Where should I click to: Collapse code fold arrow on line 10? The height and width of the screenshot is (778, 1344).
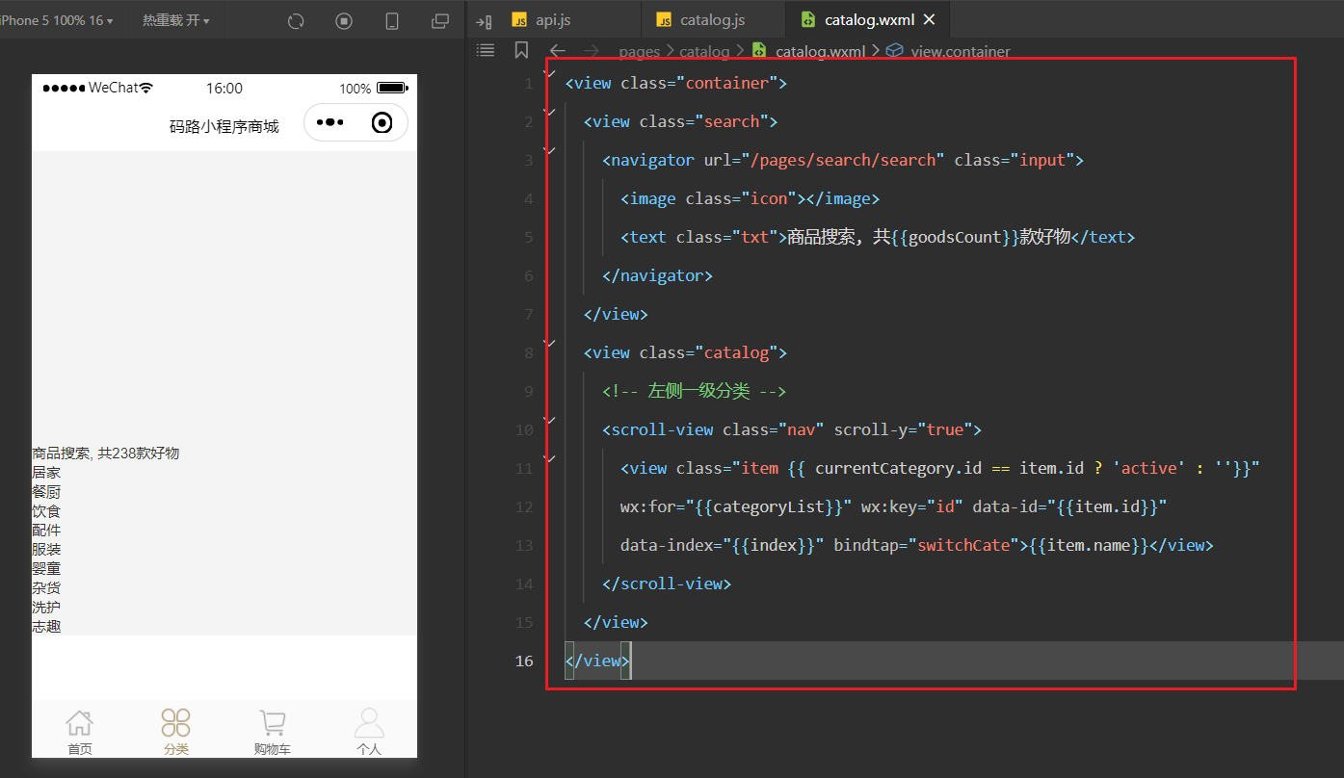[x=550, y=419]
